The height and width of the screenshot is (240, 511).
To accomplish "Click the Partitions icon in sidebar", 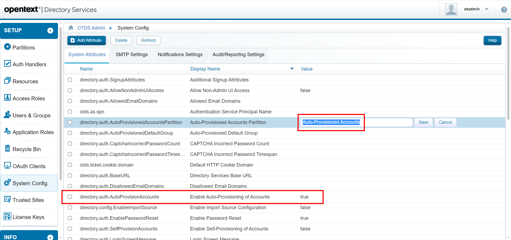I will pos(7,47).
